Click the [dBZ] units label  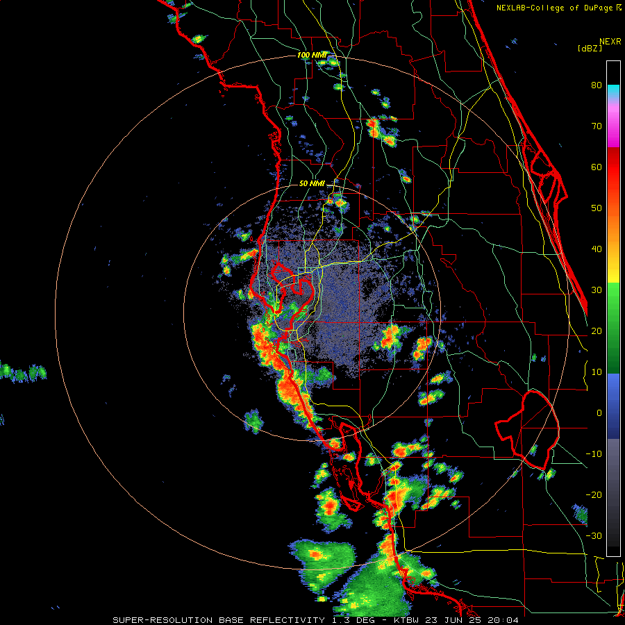tap(590, 49)
